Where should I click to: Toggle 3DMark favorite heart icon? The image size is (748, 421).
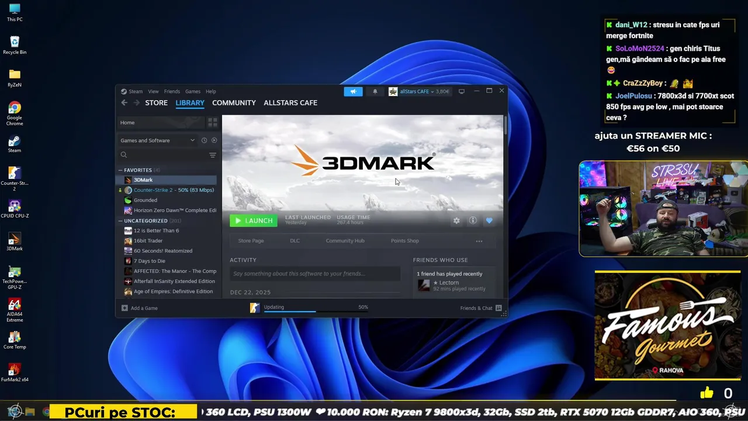pos(489,220)
